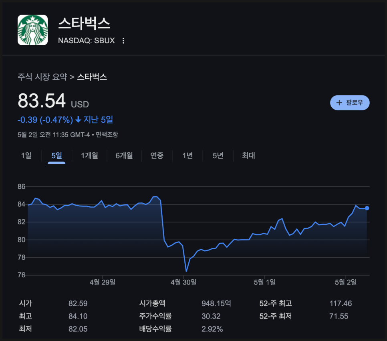387x341 pixels.
Task: Show the 연중 year-to-date range
Action: coord(157,155)
